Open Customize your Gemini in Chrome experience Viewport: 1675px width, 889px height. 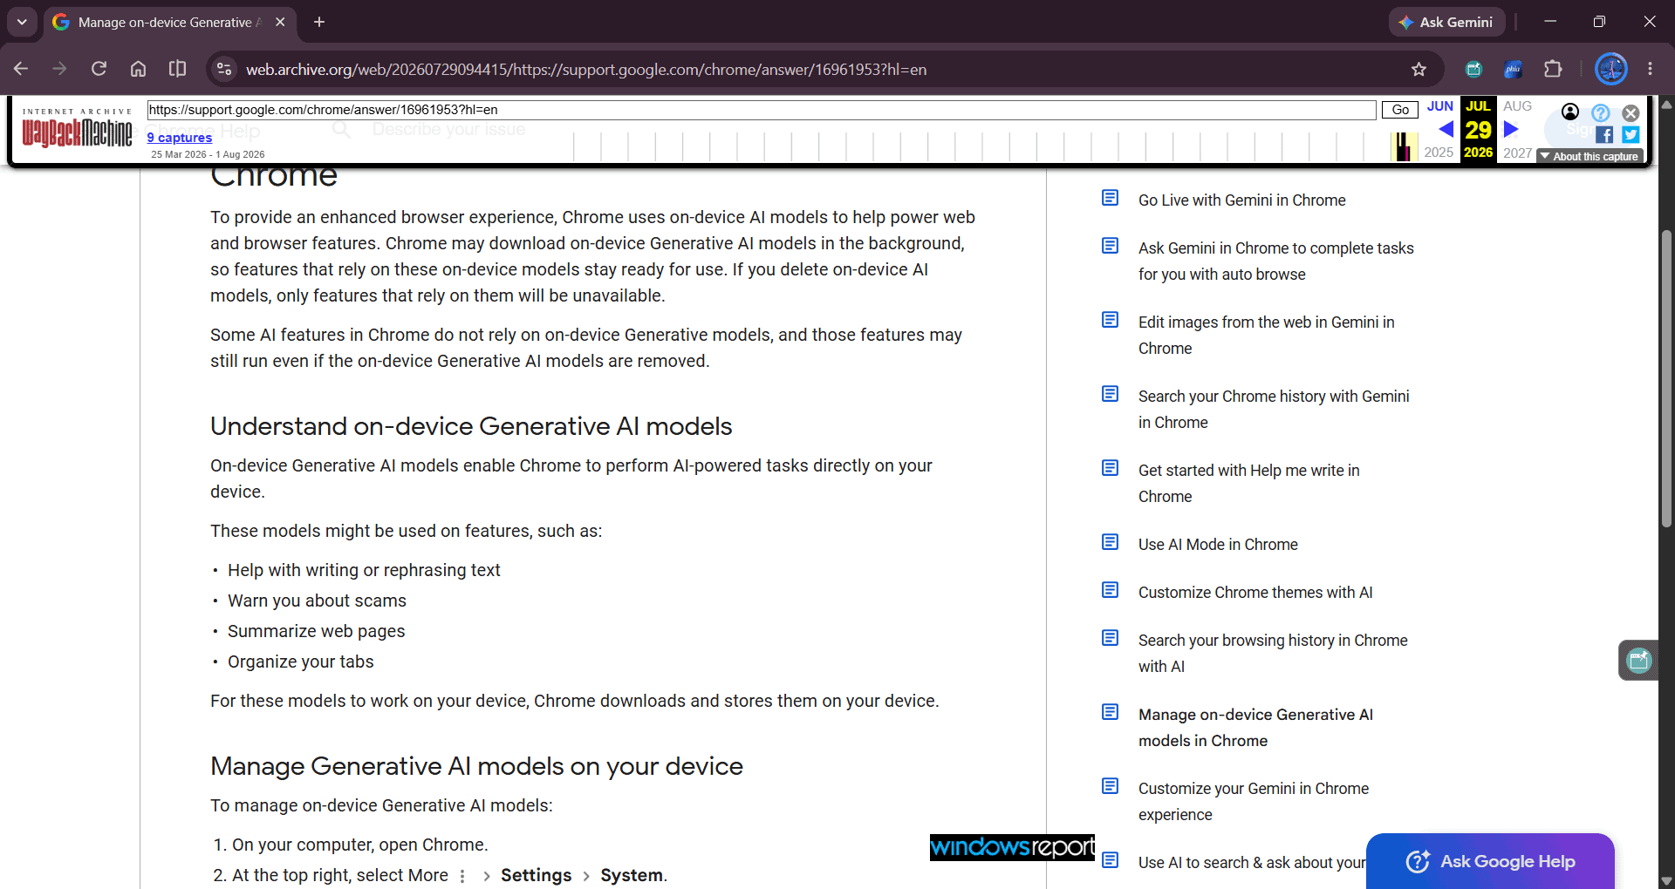[1254, 802]
